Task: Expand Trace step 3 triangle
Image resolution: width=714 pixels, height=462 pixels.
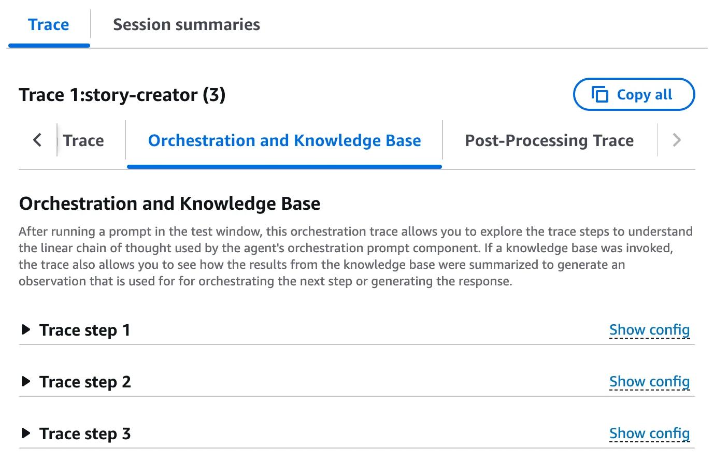Action: click(x=25, y=433)
